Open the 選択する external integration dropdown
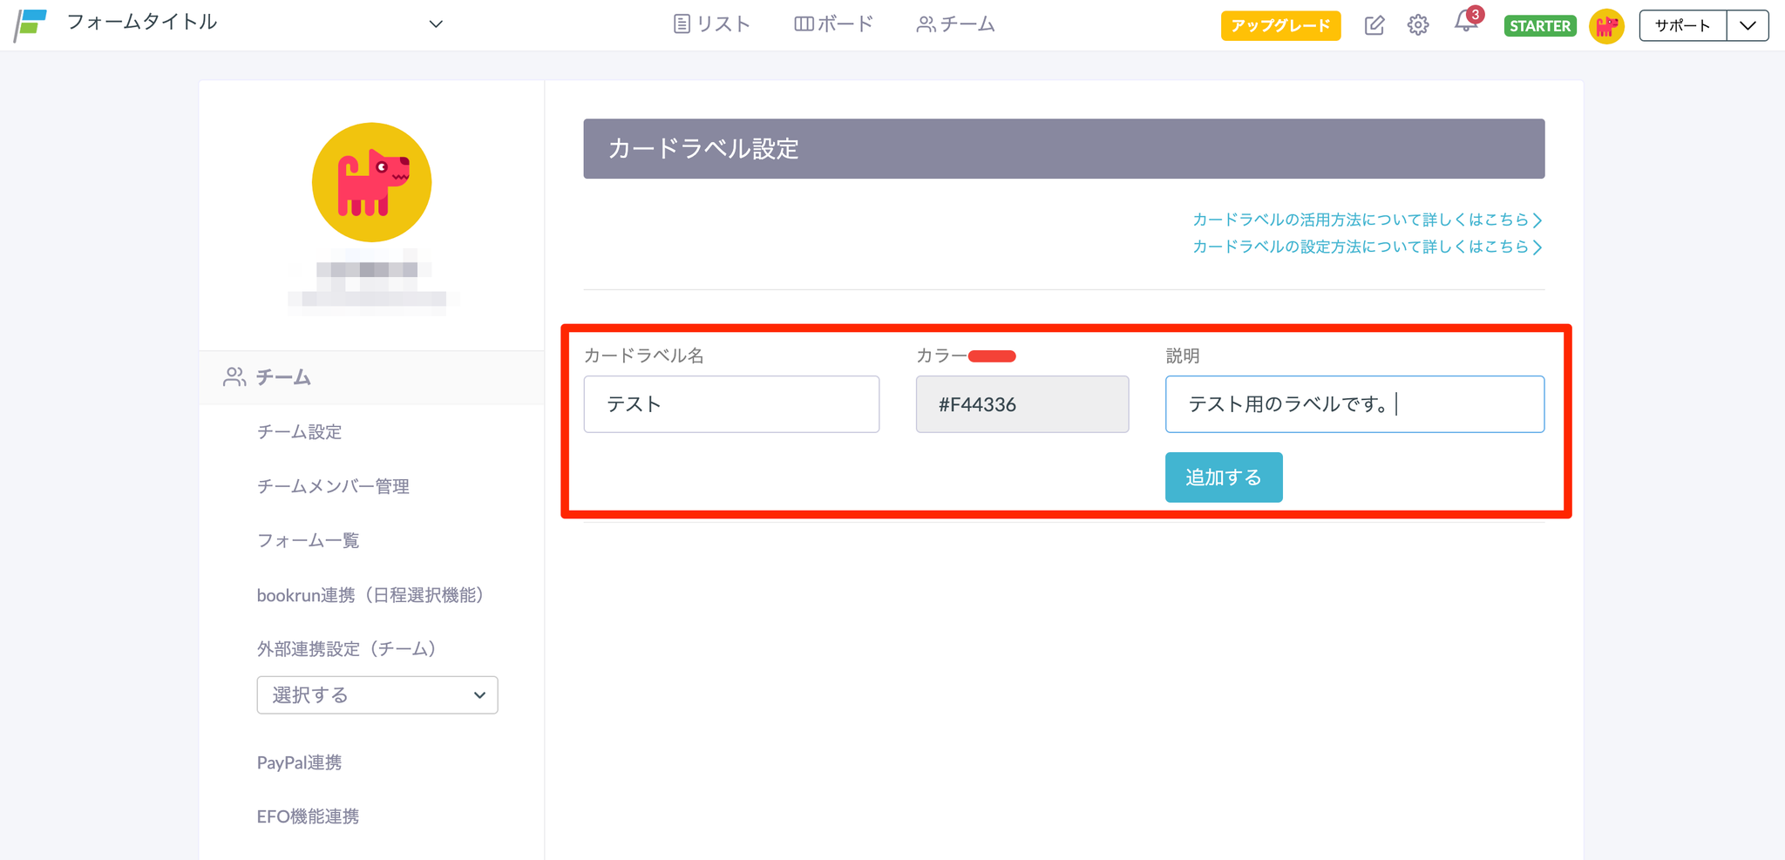This screenshot has width=1785, height=860. point(377,695)
